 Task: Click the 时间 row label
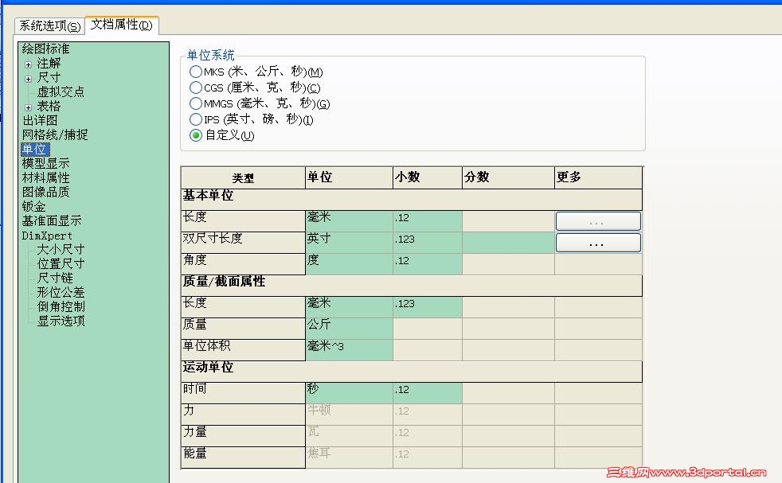point(243,393)
